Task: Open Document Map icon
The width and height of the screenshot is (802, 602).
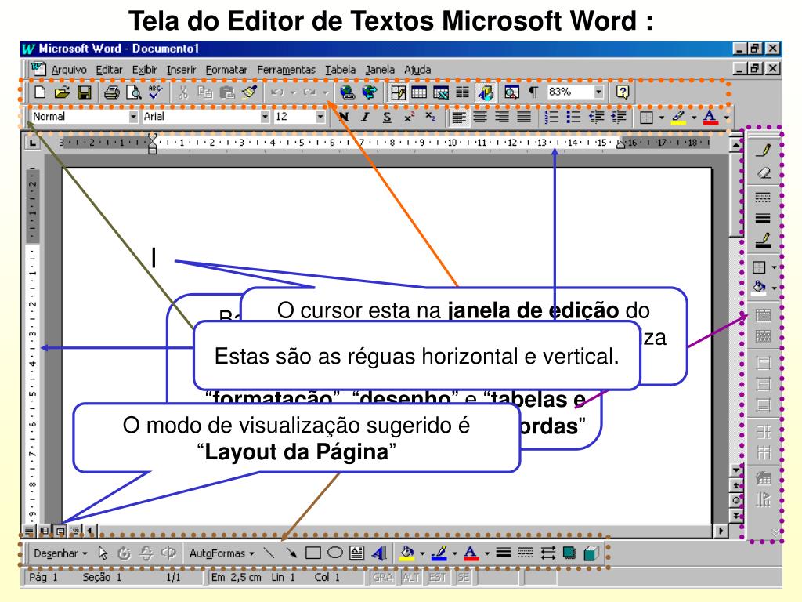Action: 511,92
